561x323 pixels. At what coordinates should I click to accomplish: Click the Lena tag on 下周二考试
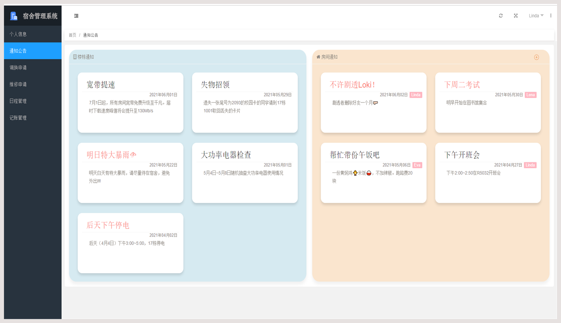(531, 95)
